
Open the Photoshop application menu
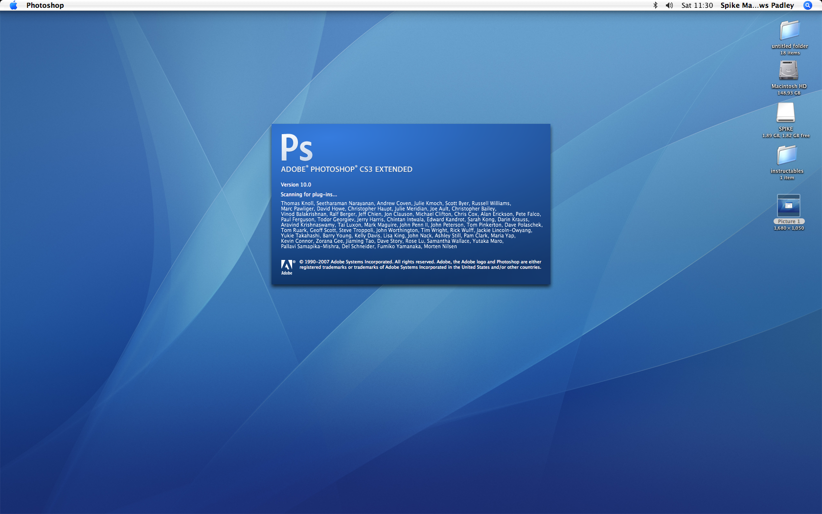[45, 5]
